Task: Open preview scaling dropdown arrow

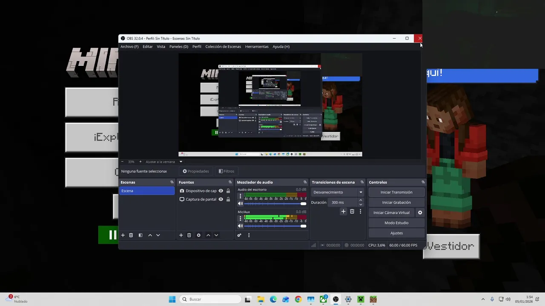Action: [181, 161]
